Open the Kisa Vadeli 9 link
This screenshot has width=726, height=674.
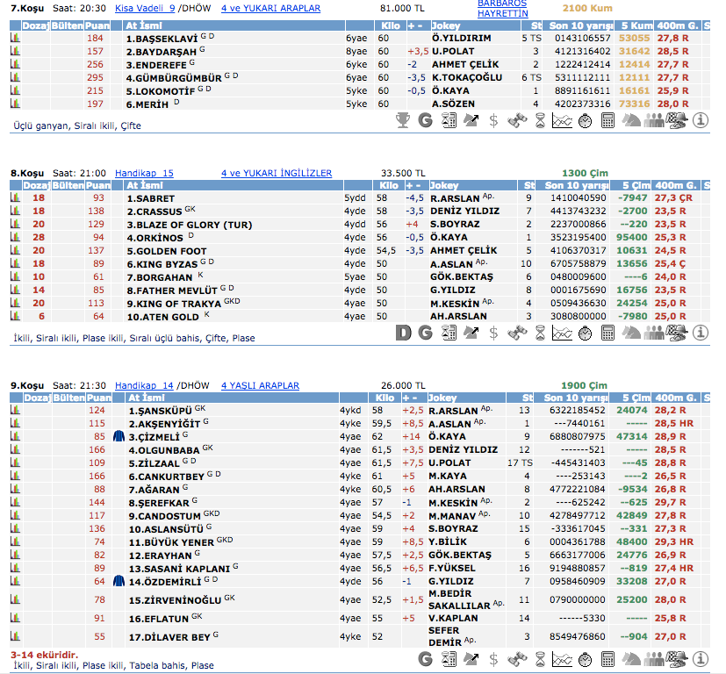coord(145,8)
